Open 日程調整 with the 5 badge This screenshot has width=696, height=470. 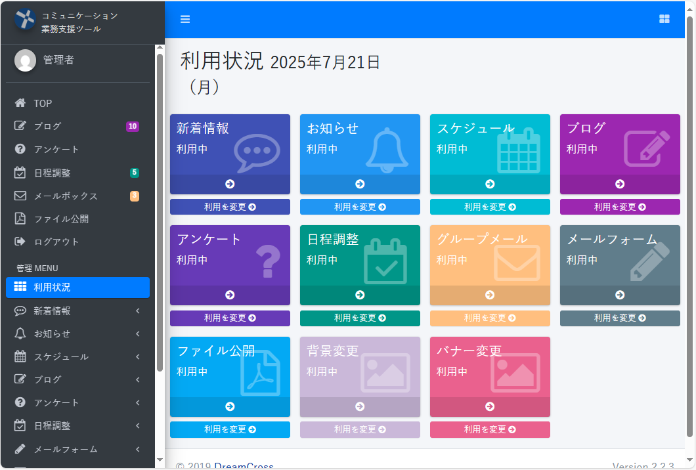tap(77, 173)
